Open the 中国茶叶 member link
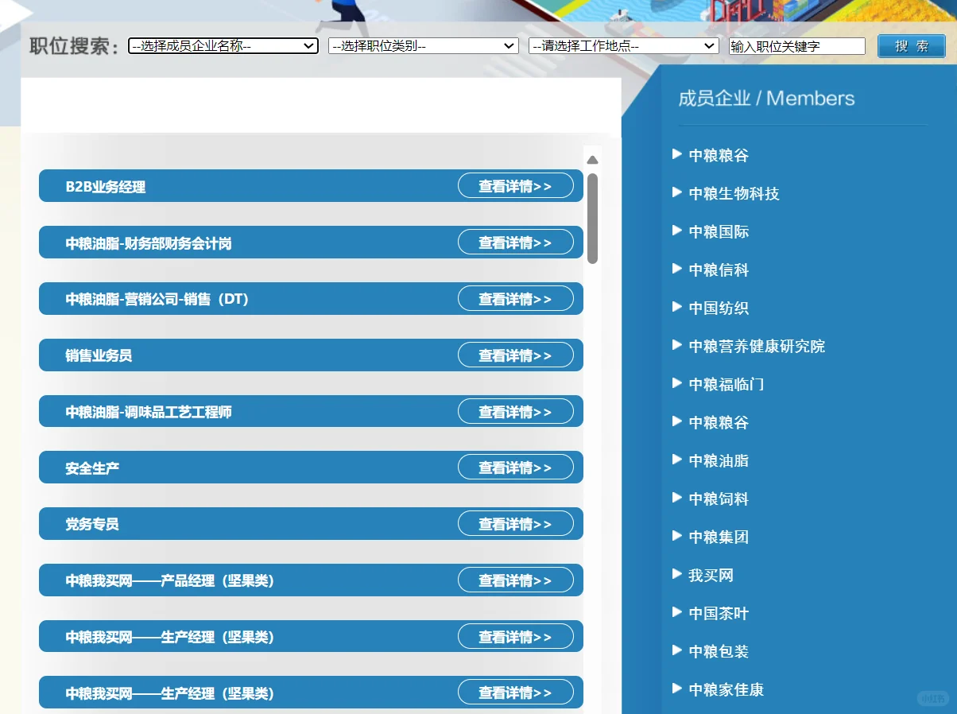Image resolution: width=957 pixels, height=714 pixels. (719, 614)
